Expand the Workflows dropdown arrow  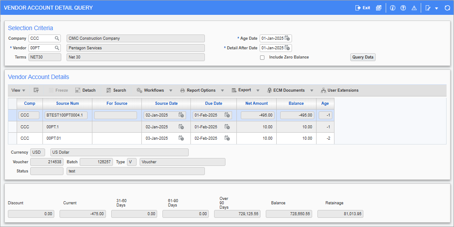coord(171,91)
